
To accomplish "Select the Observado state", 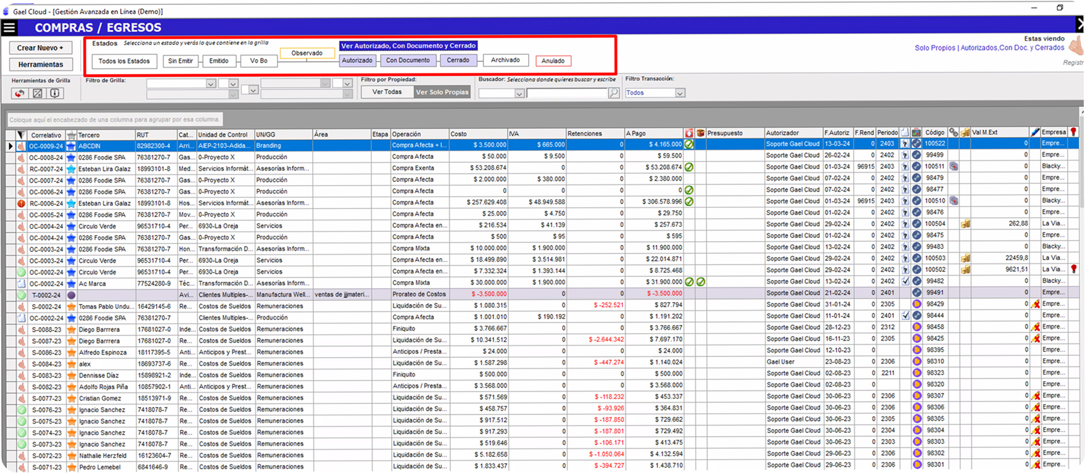I will point(307,53).
